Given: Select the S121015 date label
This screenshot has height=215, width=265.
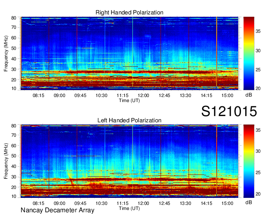Looking at the screenshot, I should click(229, 111).
